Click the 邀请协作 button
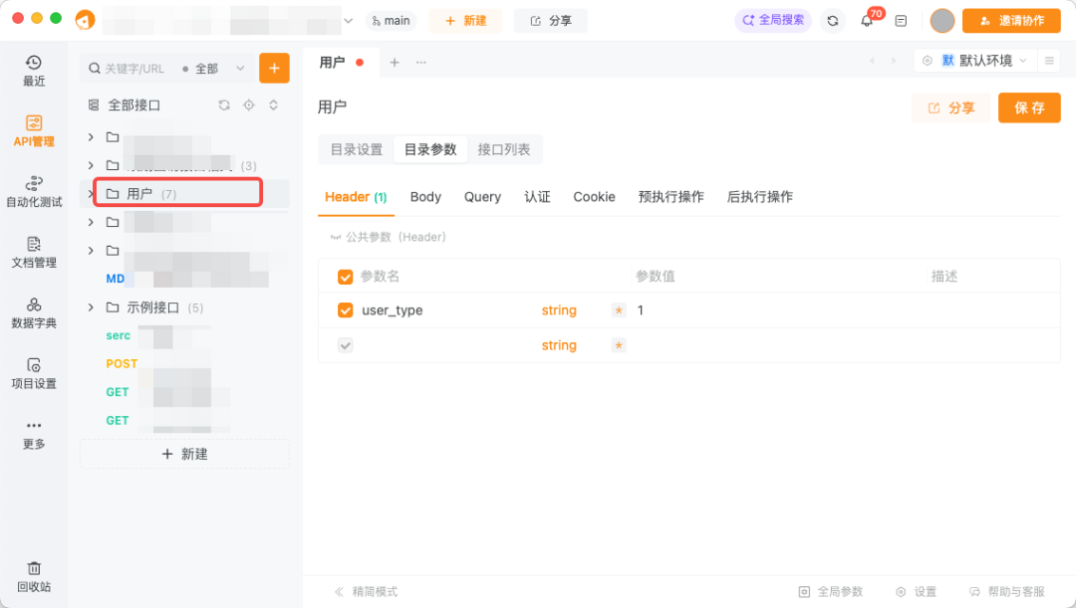 (1010, 21)
